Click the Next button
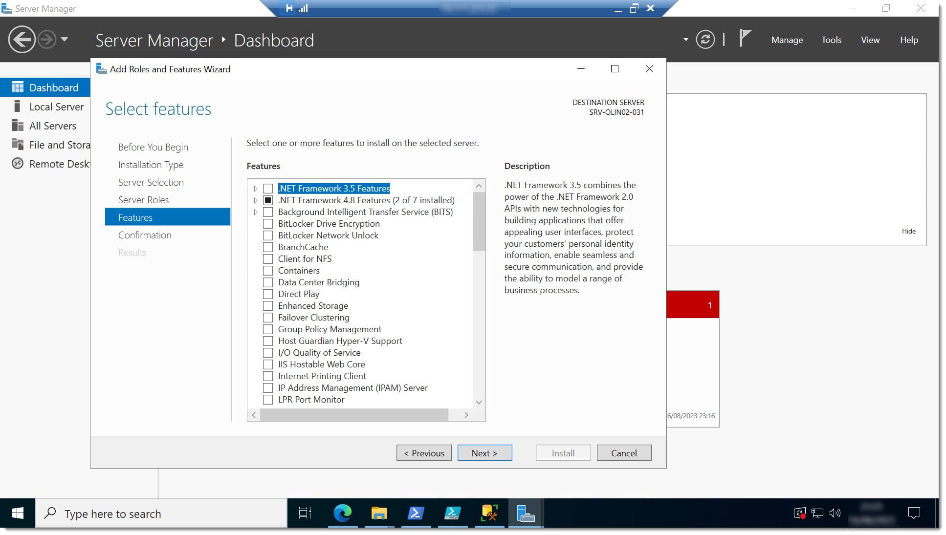The image size is (946, 535). (484, 453)
